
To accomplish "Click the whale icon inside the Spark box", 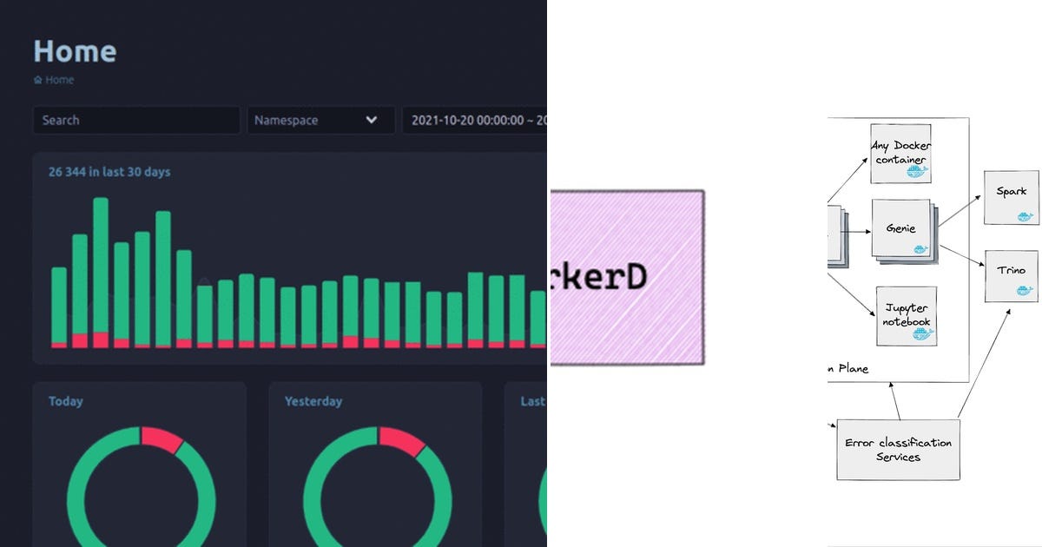I will (1026, 214).
